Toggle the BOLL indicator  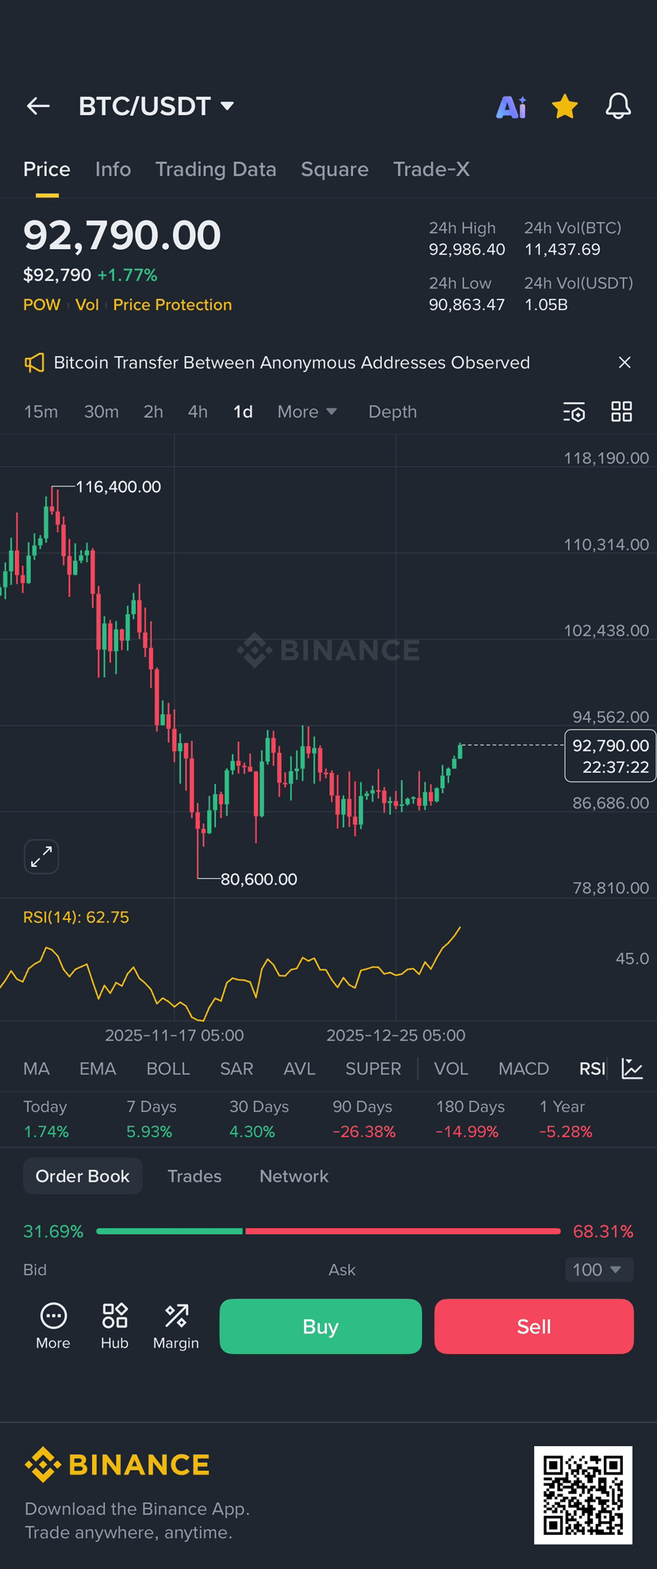point(168,1068)
